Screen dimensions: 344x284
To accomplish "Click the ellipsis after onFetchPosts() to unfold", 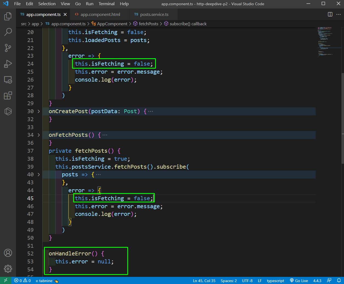I will coord(105,135).
